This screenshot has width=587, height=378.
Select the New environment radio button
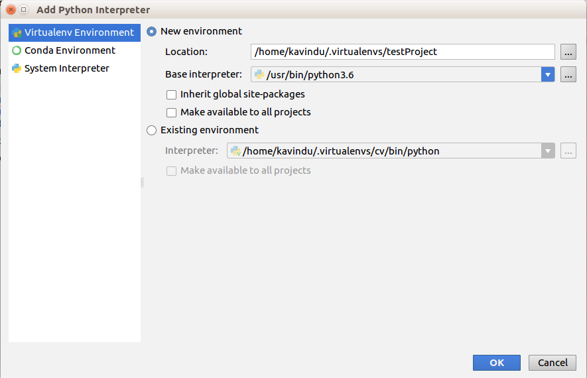152,31
